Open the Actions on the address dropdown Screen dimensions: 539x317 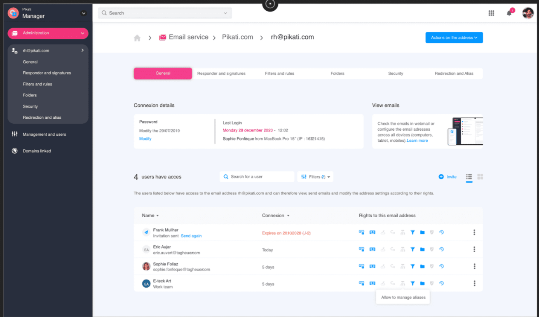click(454, 38)
